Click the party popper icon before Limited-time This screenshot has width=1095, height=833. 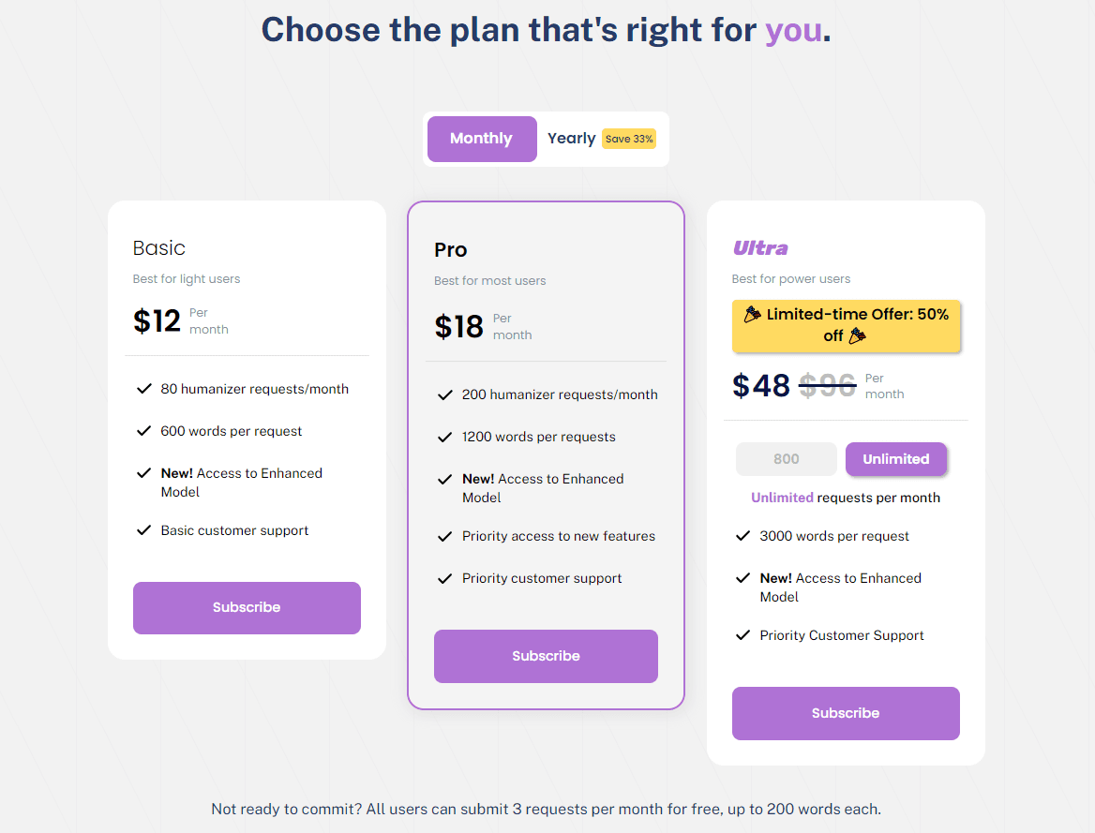(753, 315)
